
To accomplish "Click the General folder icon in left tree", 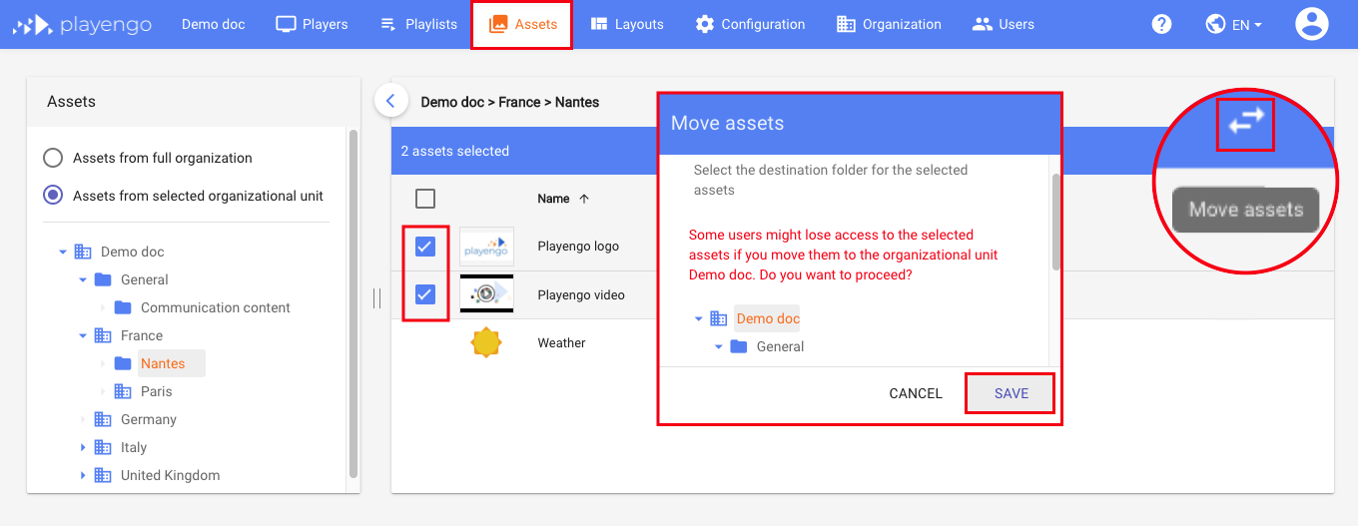I will pyautogui.click(x=103, y=279).
